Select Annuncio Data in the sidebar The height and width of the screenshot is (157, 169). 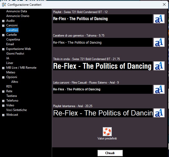click(x=16, y=11)
